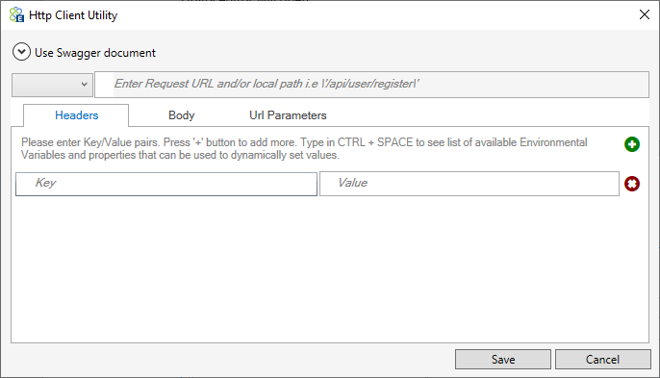660x378 pixels.
Task: Click the Http Client Utility app icon
Action: (x=17, y=15)
